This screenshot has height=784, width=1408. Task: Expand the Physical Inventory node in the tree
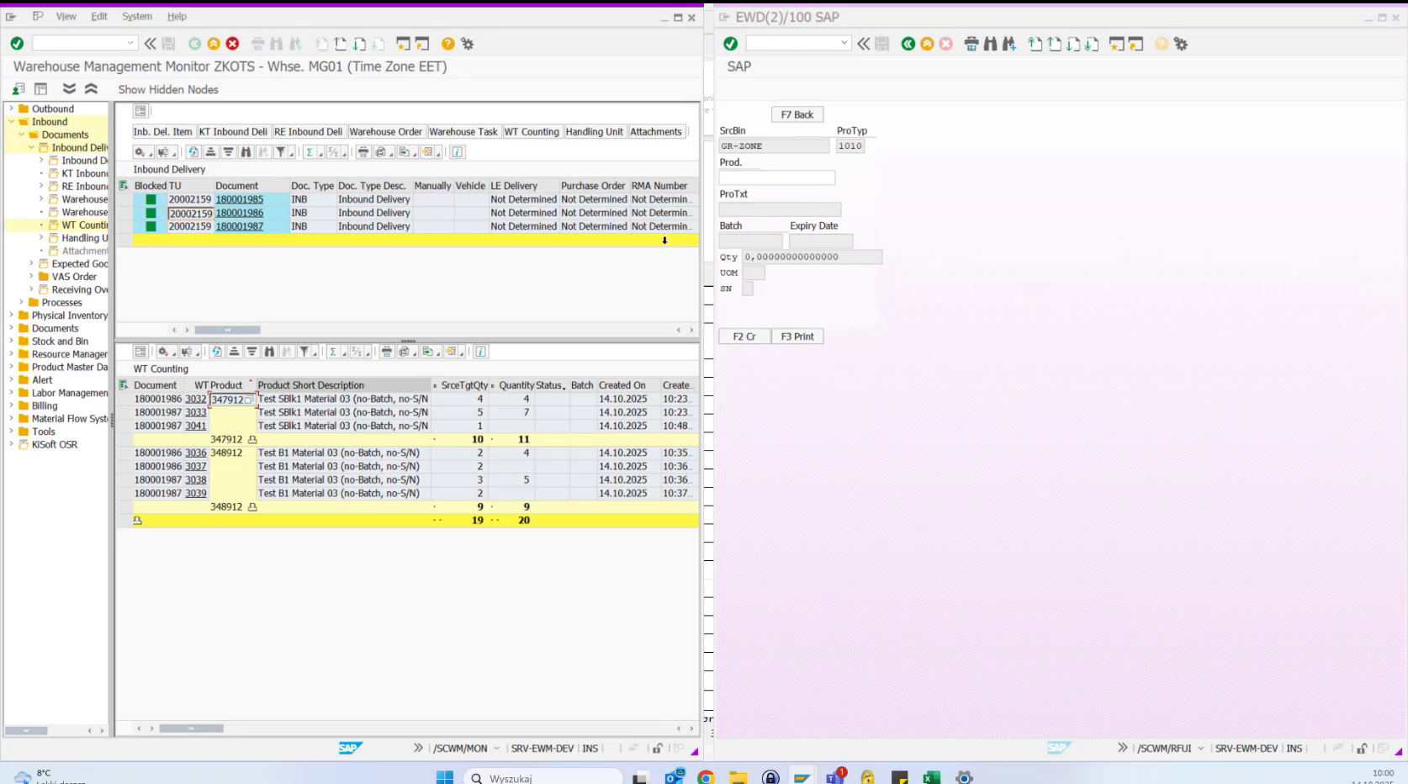(9, 315)
